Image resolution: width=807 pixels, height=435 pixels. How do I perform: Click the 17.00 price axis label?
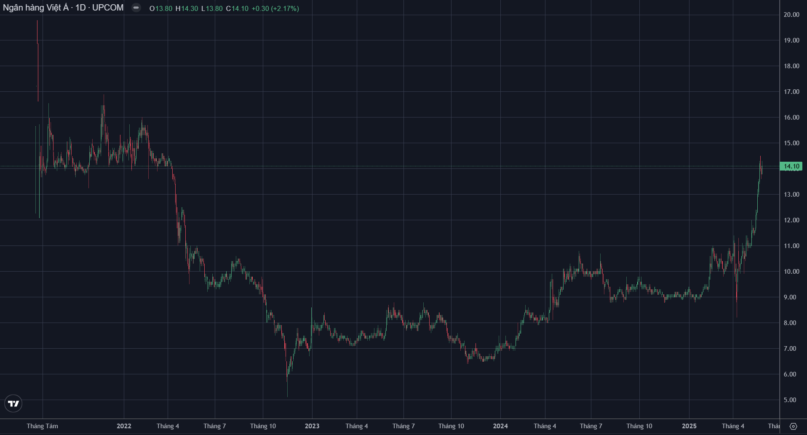(791, 92)
